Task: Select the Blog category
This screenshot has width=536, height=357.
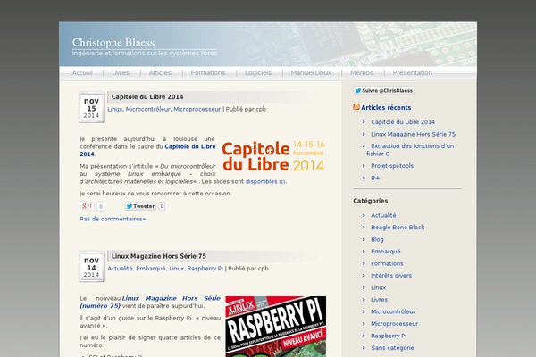Action: click(x=377, y=239)
